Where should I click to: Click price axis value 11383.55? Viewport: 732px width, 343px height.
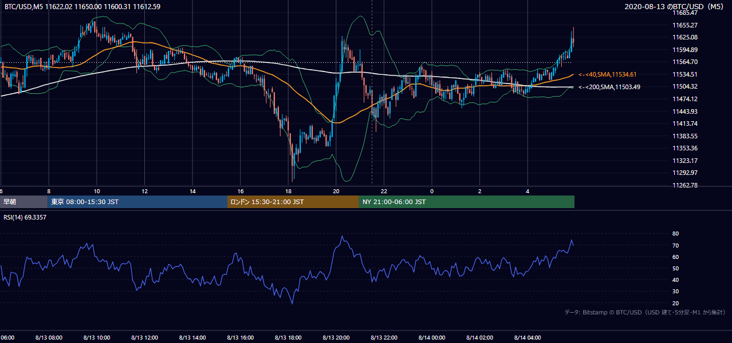point(685,136)
